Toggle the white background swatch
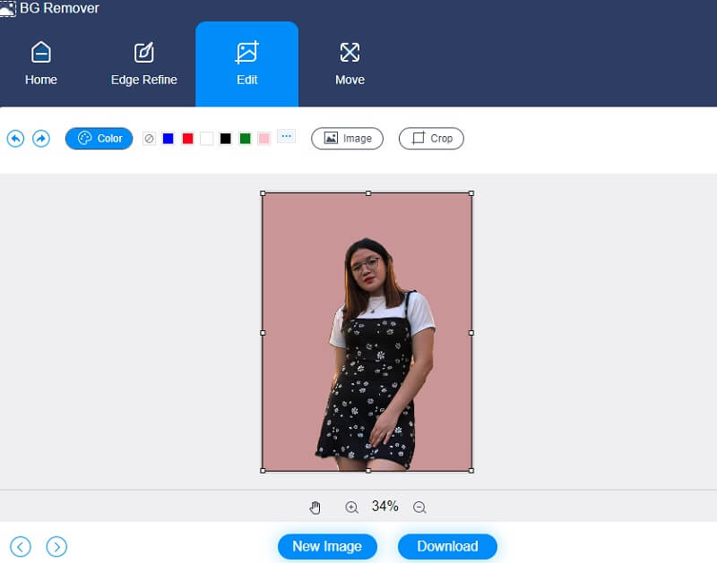The width and height of the screenshot is (717, 563). (206, 139)
